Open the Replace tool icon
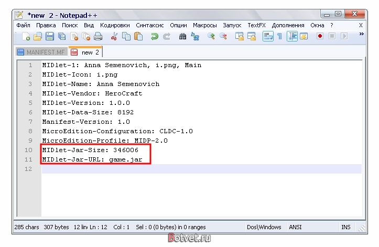This screenshot has width=379, height=247. click(x=195, y=37)
